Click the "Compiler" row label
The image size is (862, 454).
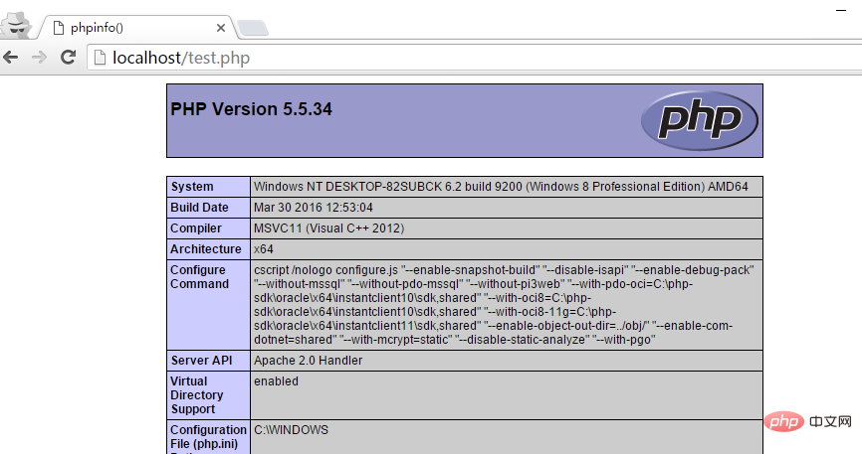coord(196,228)
